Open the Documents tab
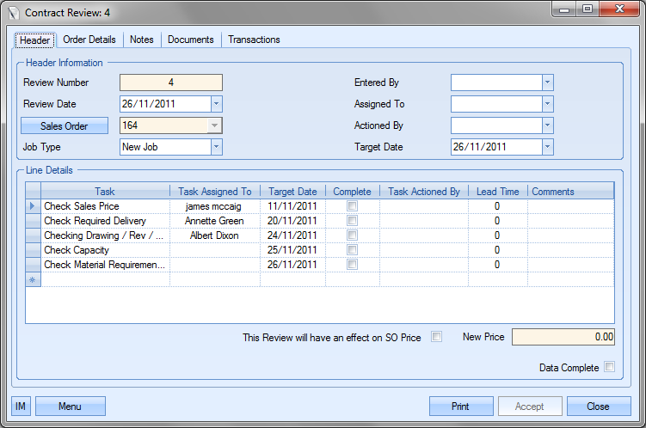Screen dimensions: 646x428 tap(191, 40)
